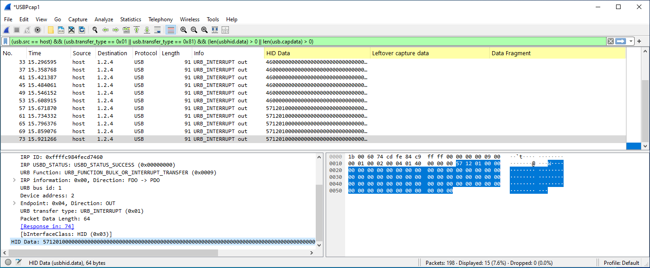Open the Find Packet search tool
The width and height of the screenshot is (650, 268).
[95, 30]
